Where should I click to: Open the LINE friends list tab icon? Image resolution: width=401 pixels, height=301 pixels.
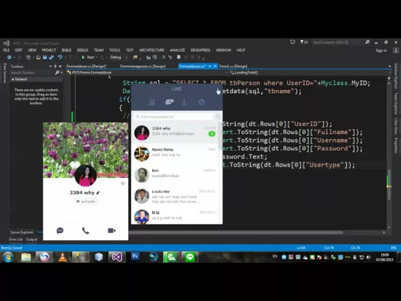pyautogui.click(x=152, y=102)
